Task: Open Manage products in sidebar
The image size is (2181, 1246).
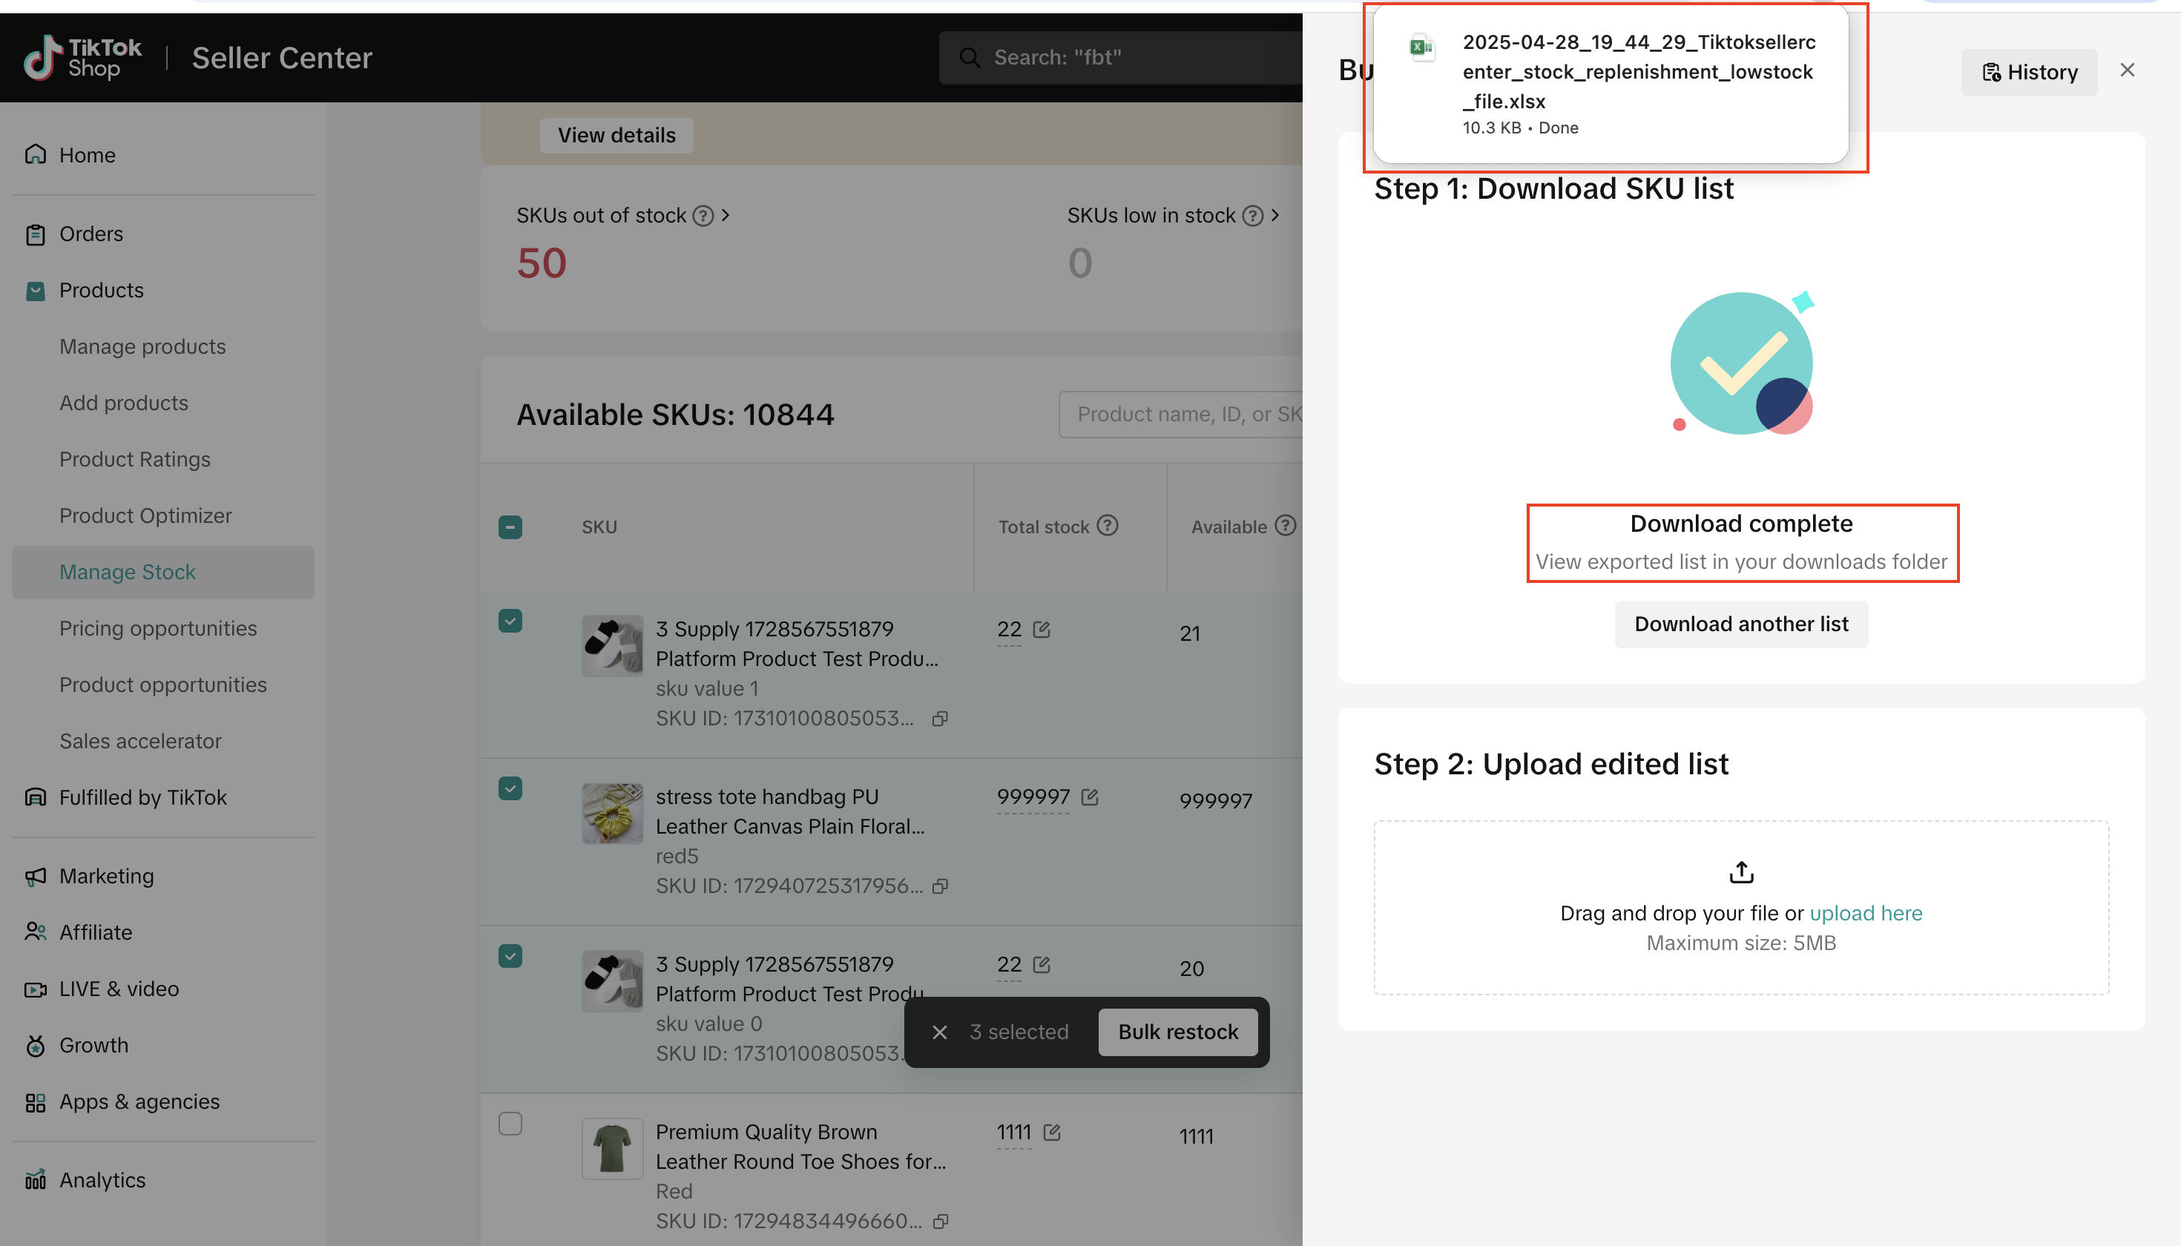Action: click(142, 346)
